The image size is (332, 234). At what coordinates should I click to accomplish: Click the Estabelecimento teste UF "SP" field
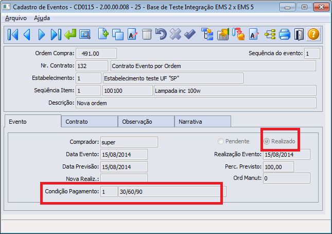pos(173,78)
